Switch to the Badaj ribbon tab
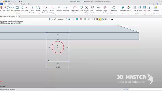Screen dimensions: 162x91 point(30,4)
